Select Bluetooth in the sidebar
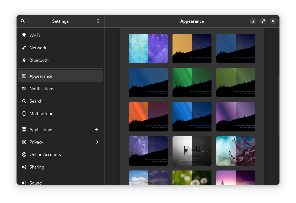This screenshot has height=203, width=296. [60, 60]
